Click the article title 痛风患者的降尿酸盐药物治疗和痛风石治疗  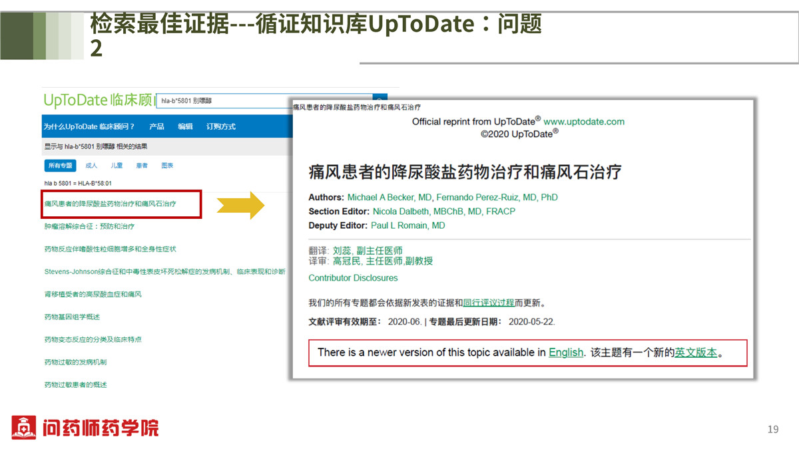pos(465,173)
